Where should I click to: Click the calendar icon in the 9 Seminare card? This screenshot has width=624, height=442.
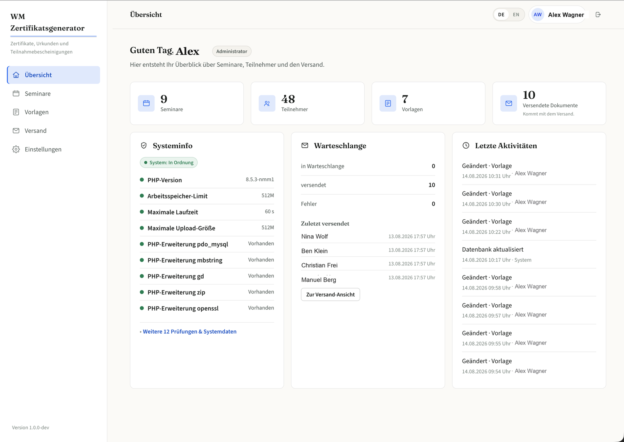146,103
